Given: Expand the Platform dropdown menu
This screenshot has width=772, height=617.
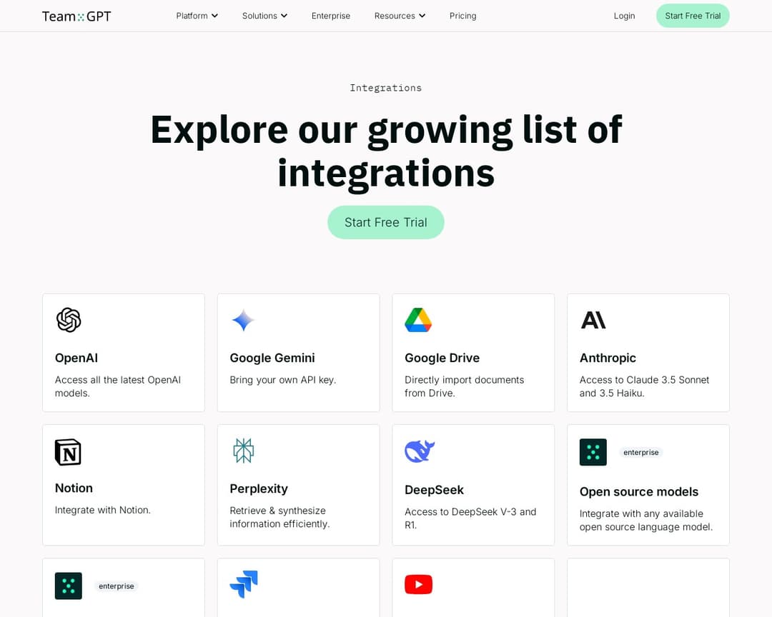Looking at the screenshot, I should click(197, 16).
